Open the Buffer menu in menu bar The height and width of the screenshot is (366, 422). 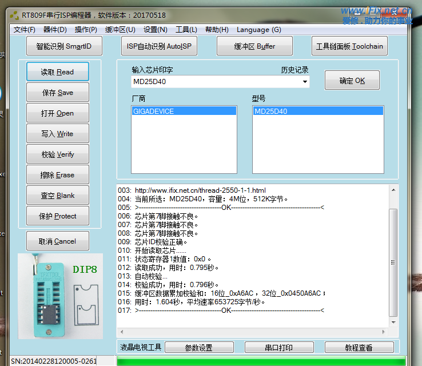120,30
